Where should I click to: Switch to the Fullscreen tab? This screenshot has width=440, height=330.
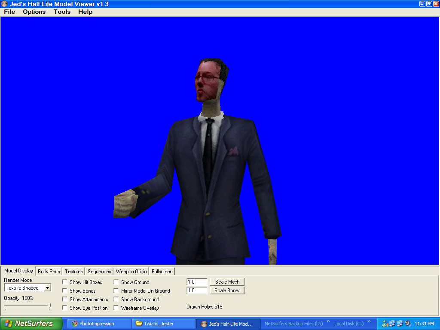(x=162, y=272)
